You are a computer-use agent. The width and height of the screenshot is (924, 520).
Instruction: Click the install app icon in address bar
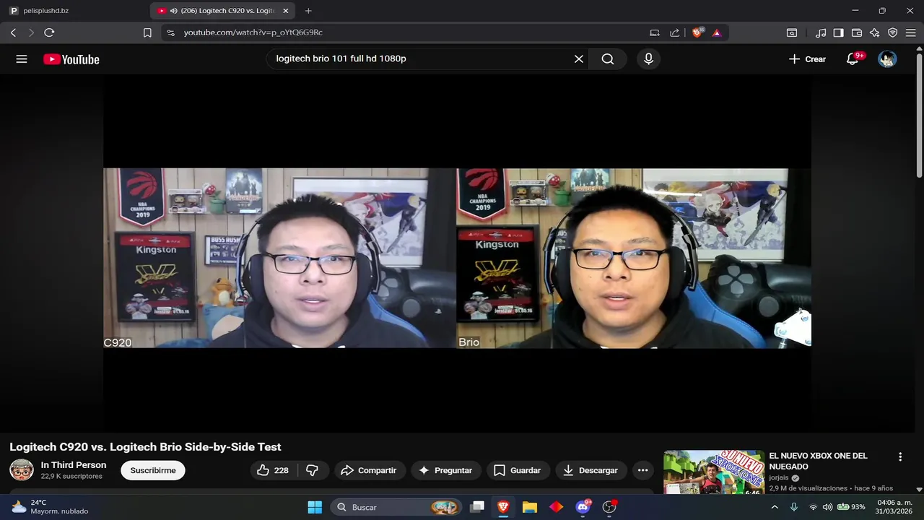coord(655,32)
